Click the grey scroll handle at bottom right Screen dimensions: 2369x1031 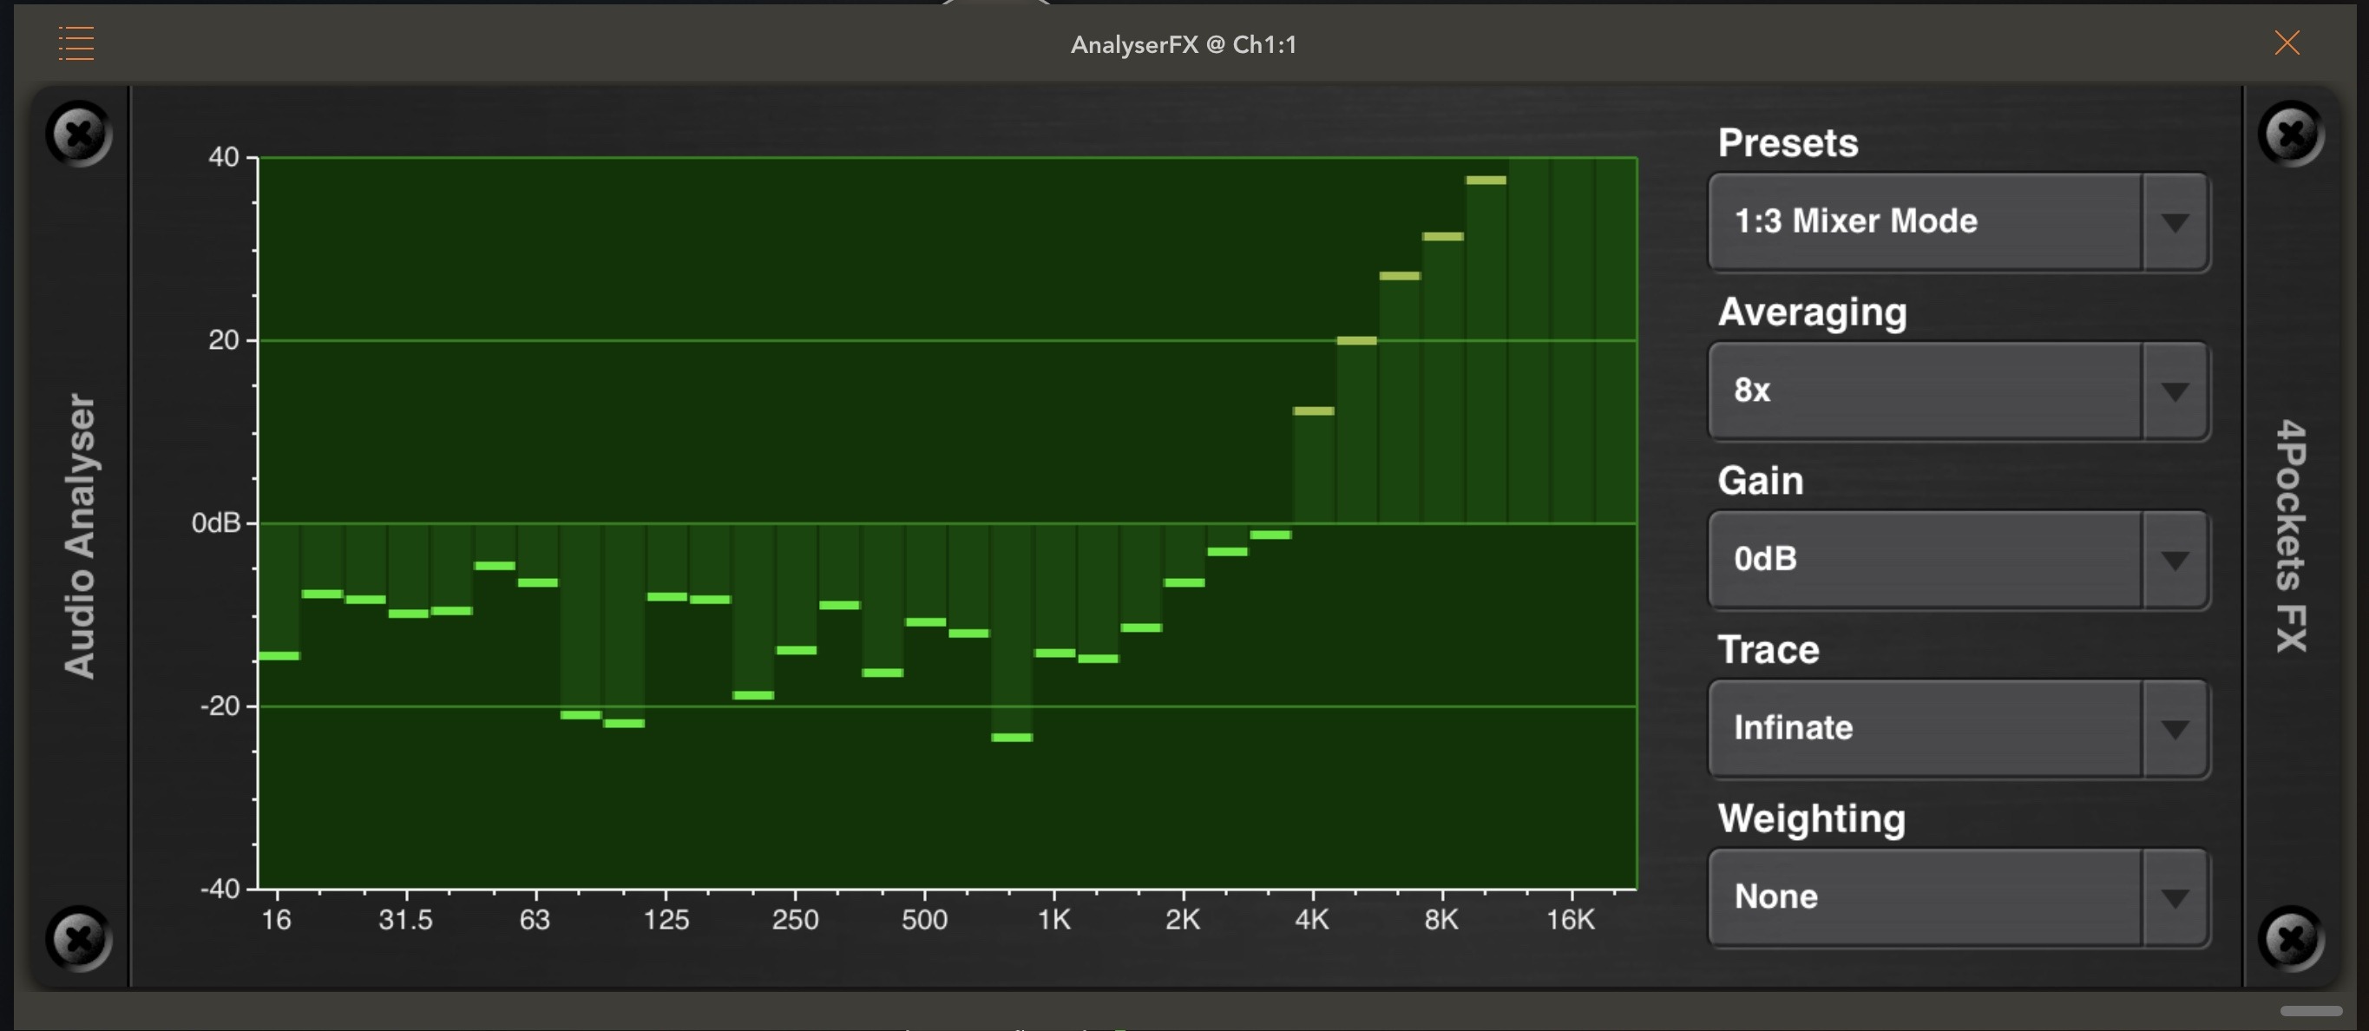[2310, 1011]
